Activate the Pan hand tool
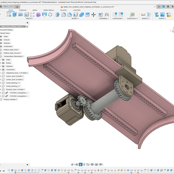174x174 pixels. [80, 164]
